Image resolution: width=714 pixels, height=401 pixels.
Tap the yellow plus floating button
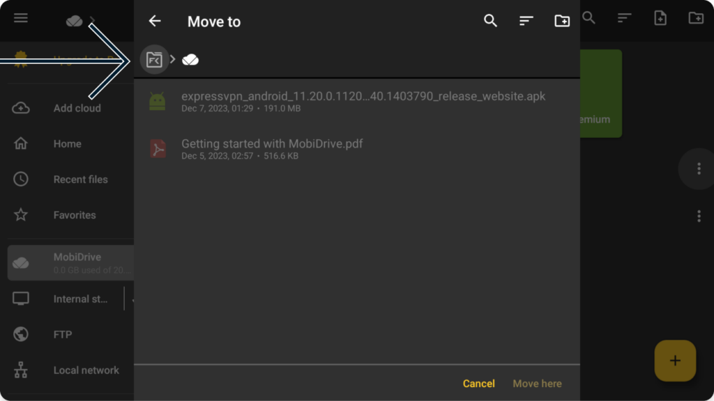tap(675, 361)
